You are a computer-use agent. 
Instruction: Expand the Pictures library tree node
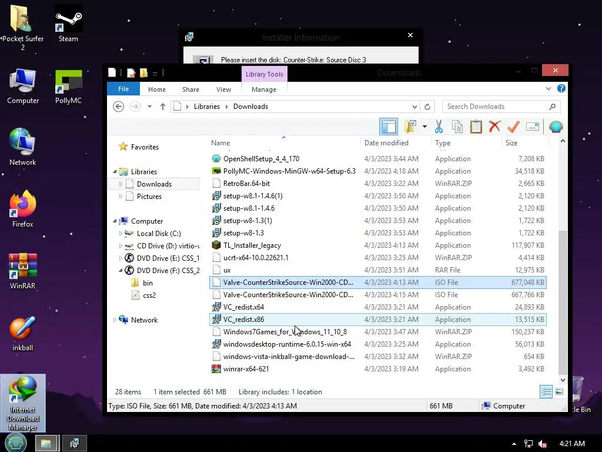coord(121,197)
